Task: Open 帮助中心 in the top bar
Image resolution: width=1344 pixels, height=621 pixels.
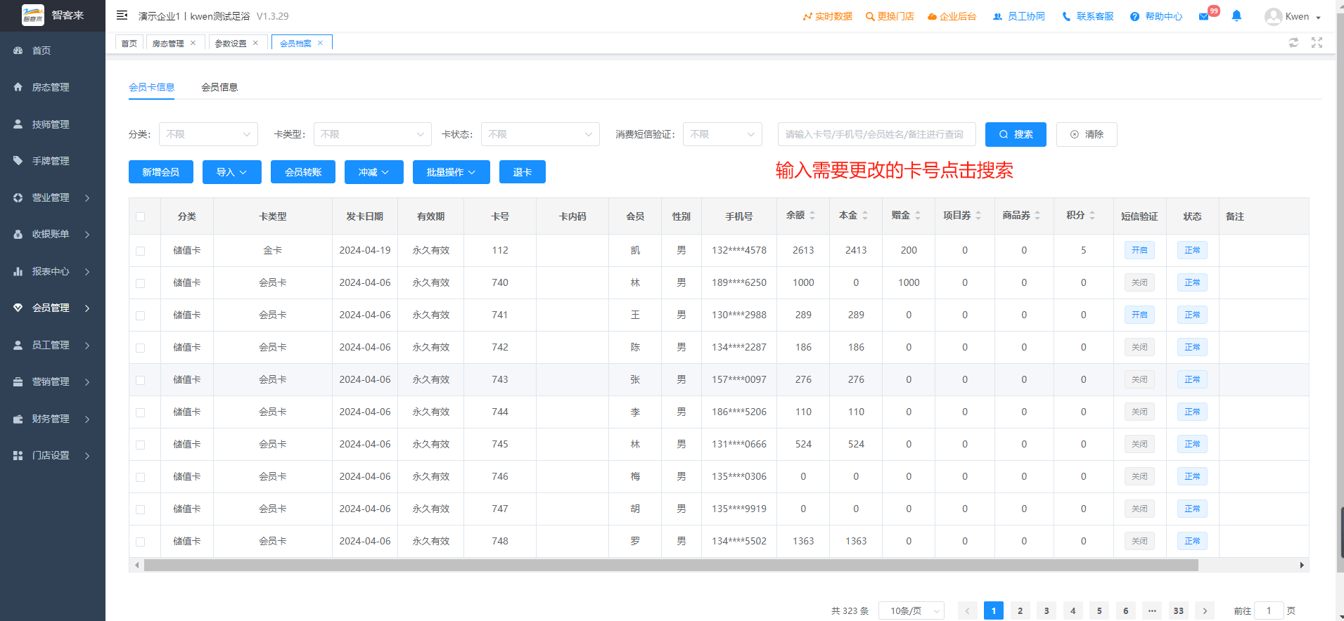Action: click(x=1156, y=16)
